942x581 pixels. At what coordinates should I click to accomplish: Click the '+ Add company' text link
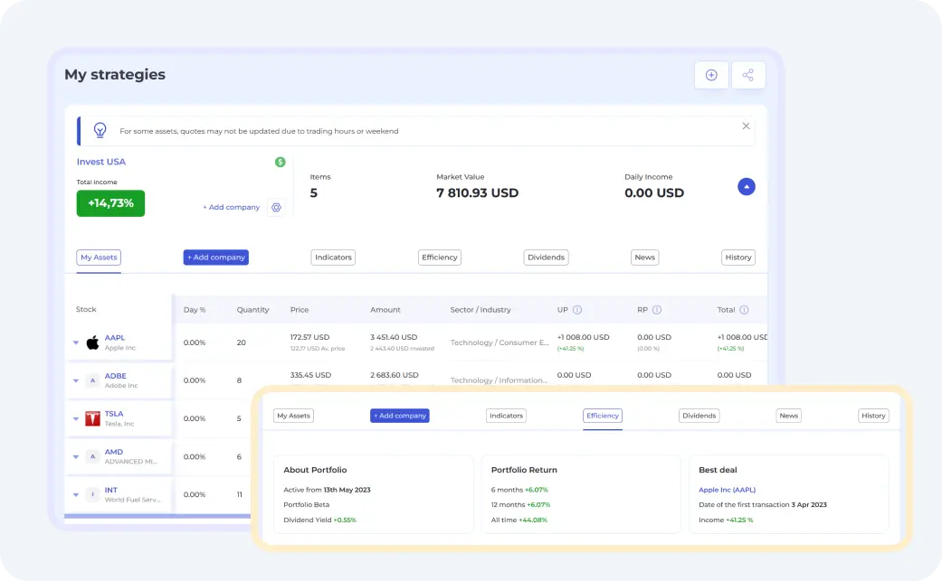(231, 207)
